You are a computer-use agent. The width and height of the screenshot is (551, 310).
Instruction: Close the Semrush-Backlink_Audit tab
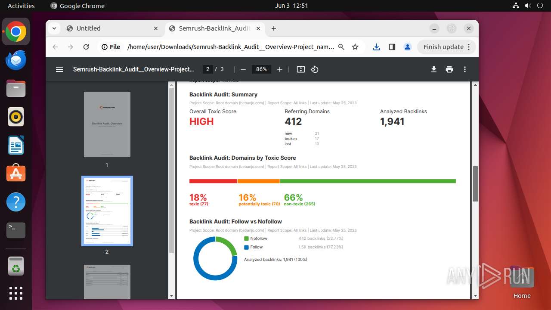coord(258,28)
